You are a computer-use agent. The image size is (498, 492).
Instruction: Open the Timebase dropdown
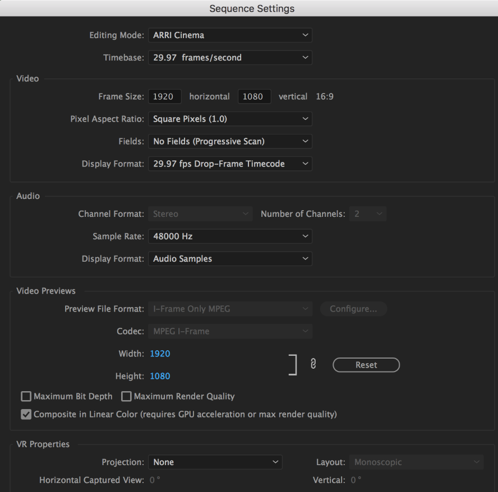(x=230, y=57)
